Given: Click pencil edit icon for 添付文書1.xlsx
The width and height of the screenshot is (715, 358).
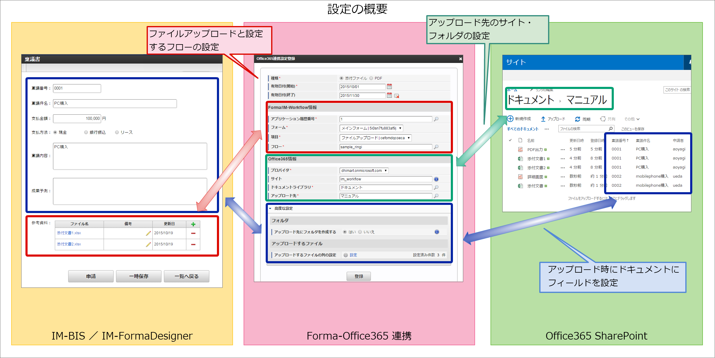Looking at the screenshot, I should (x=148, y=233).
